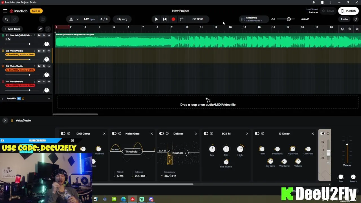The image size is (361, 203).
Task: Close the Voice/Audio effects panel
Action: pyautogui.click(x=5, y=120)
